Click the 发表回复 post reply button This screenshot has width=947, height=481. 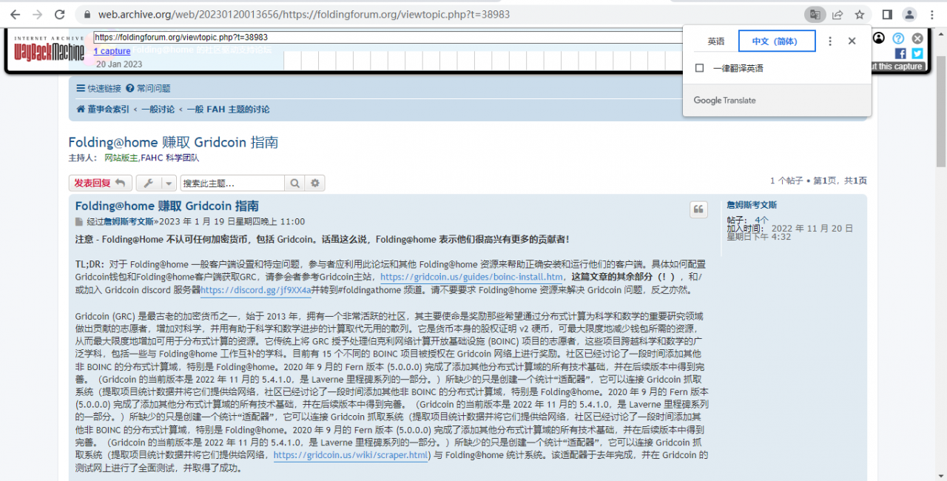[101, 184]
